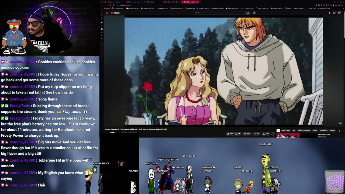345x194 pixels.
Task: Dislike the Street Fighter II video
Action: [x=238, y=134]
